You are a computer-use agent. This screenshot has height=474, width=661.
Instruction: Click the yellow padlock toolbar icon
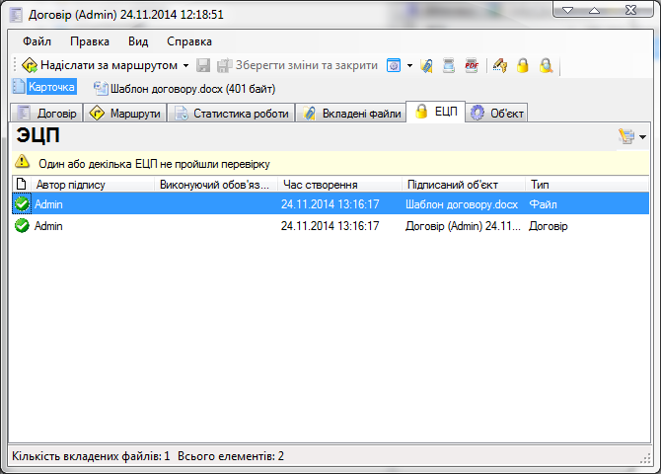[x=523, y=65]
